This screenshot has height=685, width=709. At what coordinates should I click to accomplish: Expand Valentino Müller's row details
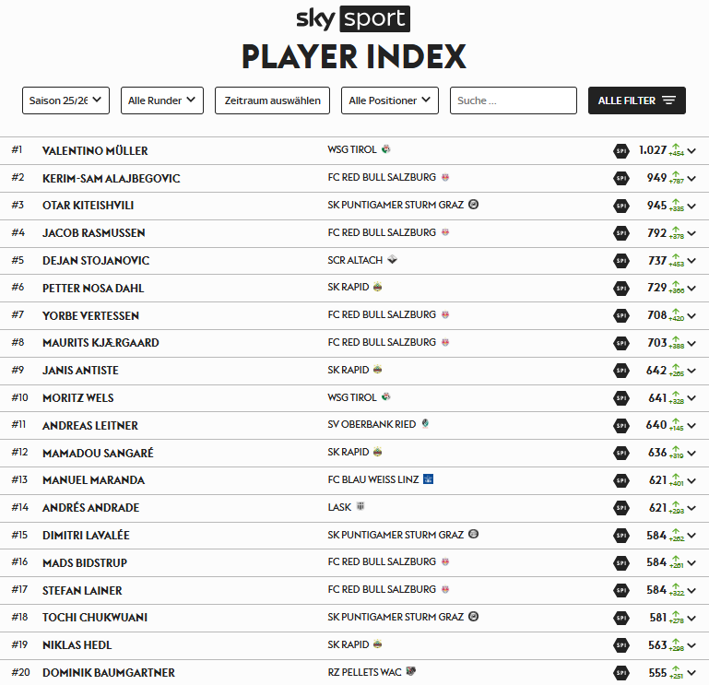(691, 151)
